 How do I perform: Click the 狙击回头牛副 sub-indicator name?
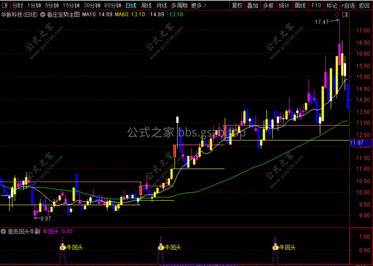tap(24, 231)
